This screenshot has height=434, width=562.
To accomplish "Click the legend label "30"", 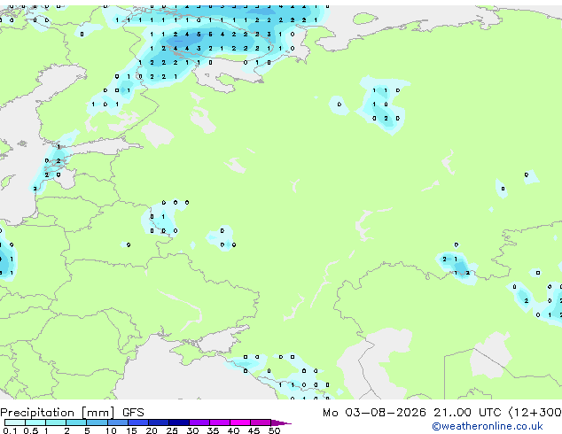I will (192, 430).
